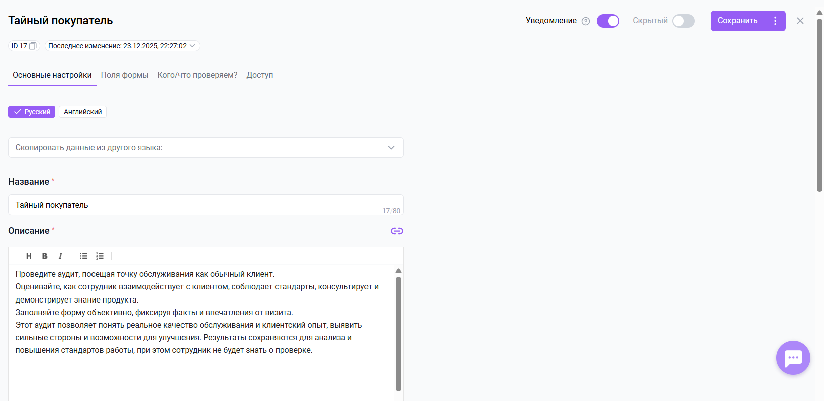Enable the Скрытый toggle

tap(683, 21)
